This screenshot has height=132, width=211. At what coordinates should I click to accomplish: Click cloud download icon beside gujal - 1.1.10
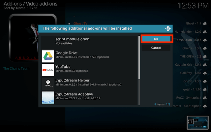click(x=205, y=89)
